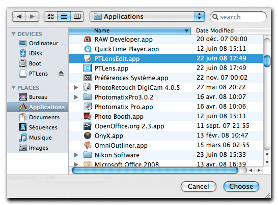Collapse the DEVICES sidebar section
278x205 pixels.
(13, 33)
